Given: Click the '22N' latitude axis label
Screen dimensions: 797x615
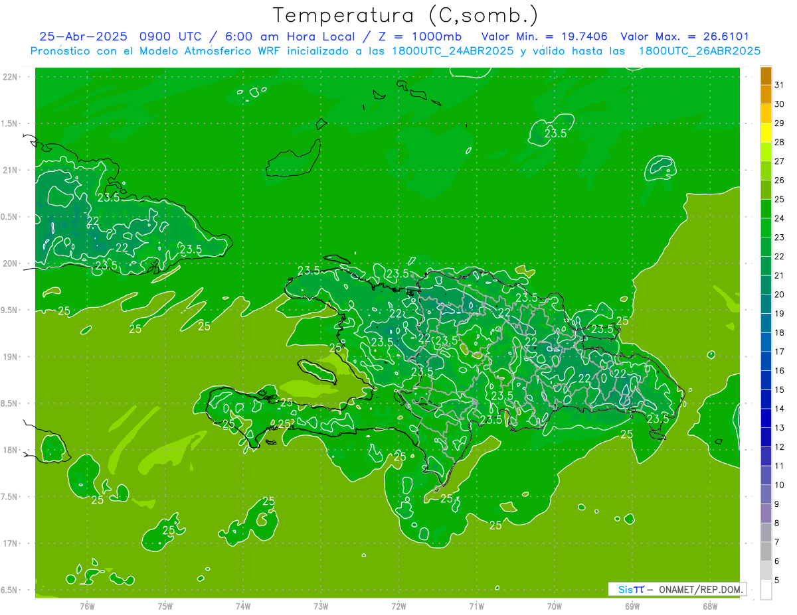Looking at the screenshot, I should [x=11, y=77].
